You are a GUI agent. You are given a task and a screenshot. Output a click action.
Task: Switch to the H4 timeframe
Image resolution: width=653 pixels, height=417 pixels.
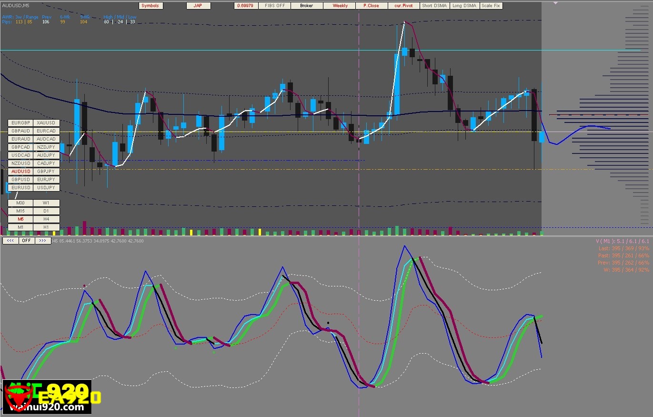tap(47, 219)
